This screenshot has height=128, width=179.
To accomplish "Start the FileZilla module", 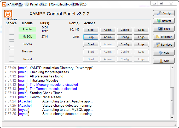I will tap(91, 44).
